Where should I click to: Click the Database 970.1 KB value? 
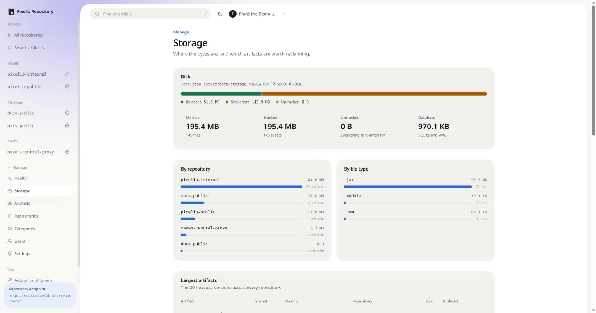tap(433, 127)
